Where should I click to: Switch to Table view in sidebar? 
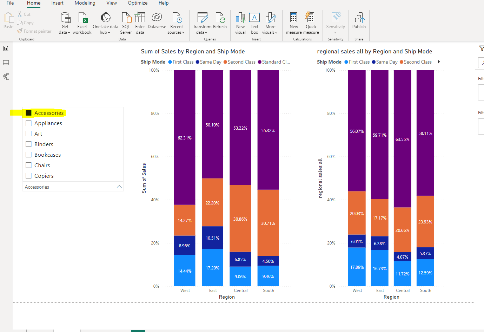(6, 63)
